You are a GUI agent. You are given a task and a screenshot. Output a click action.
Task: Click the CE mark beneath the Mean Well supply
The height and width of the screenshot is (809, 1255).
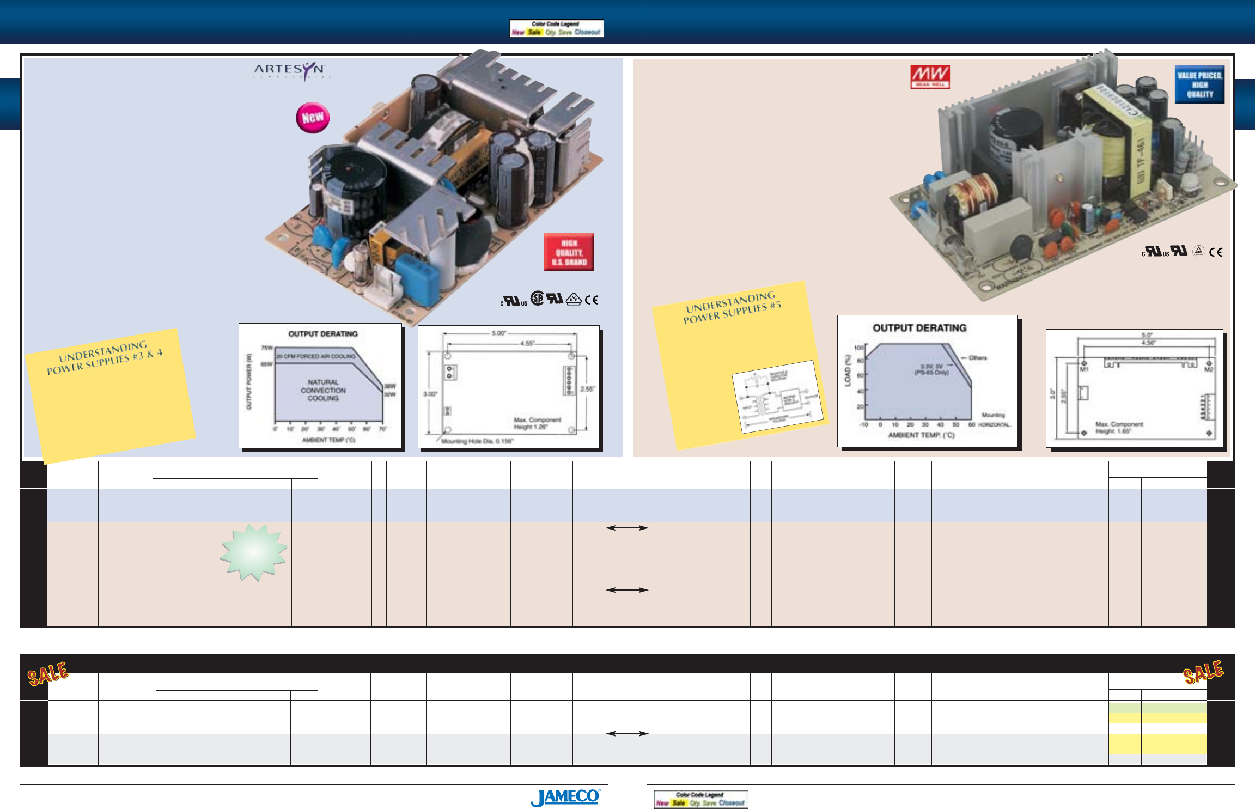click(1216, 252)
